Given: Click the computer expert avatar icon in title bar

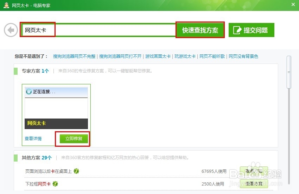Looking at the screenshot, I should [6, 5].
